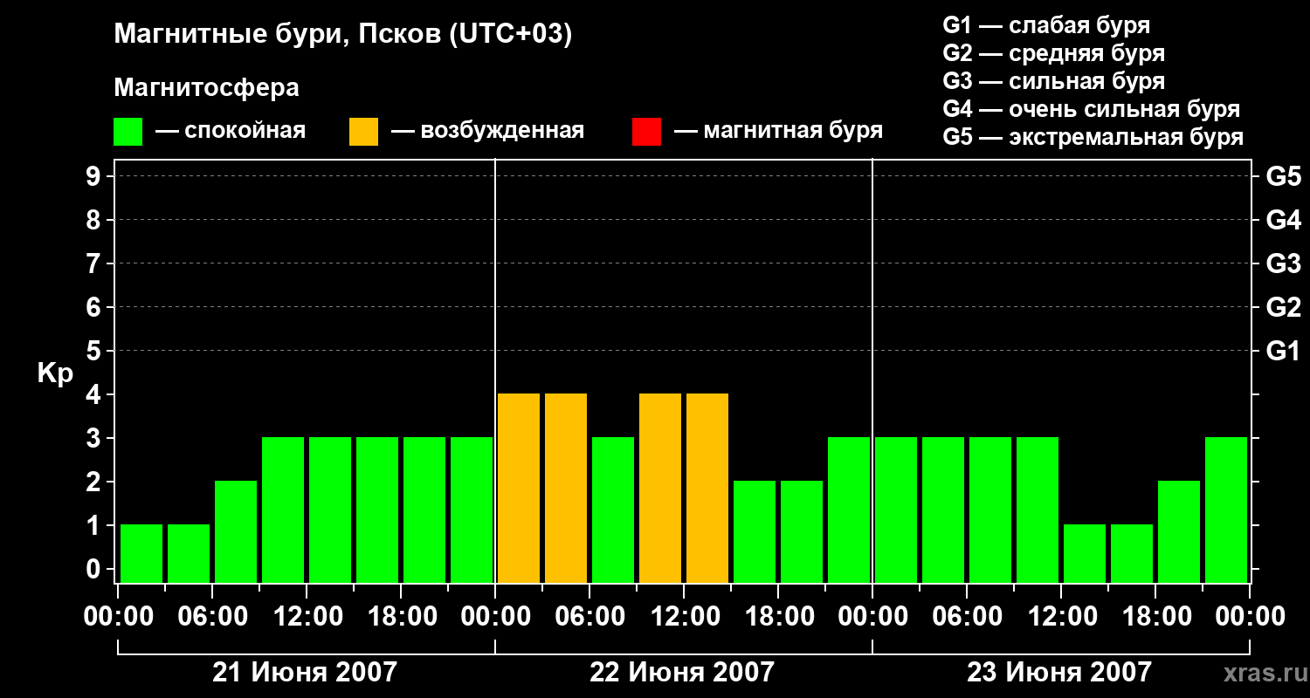This screenshot has height=698, width=1310.
Task: Click the first bar of 23 Июня
Action: tap(896, 510)
